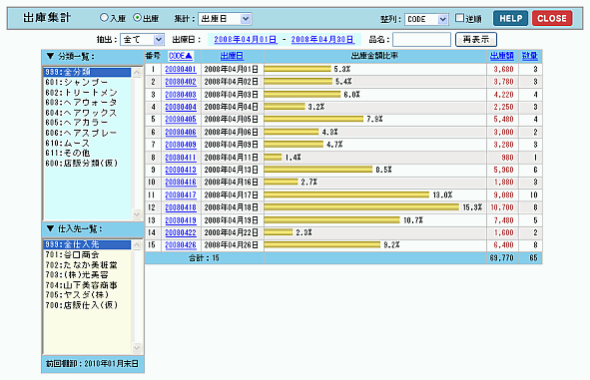Viewport: 590px width, 380px height.
Task: Click the 再表示 button
Action: 476,39
